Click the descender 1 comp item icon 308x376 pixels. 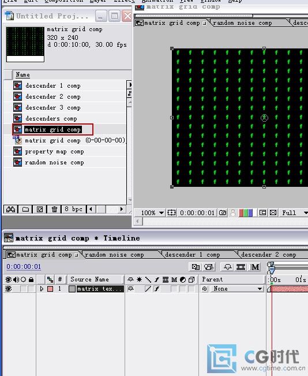point(17,85)
